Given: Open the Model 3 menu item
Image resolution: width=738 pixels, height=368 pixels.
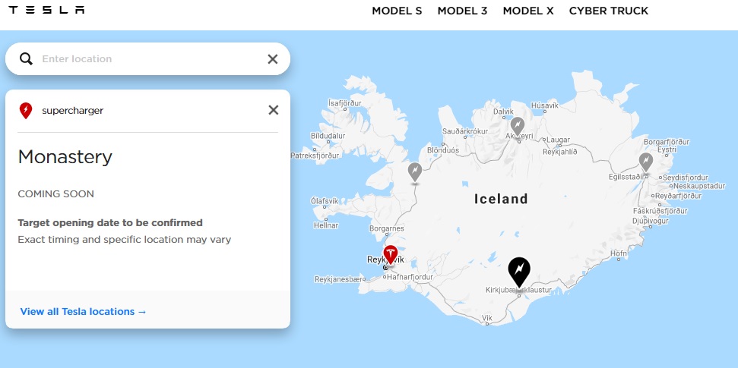Looking at the screenshot, I should (462, 11).
